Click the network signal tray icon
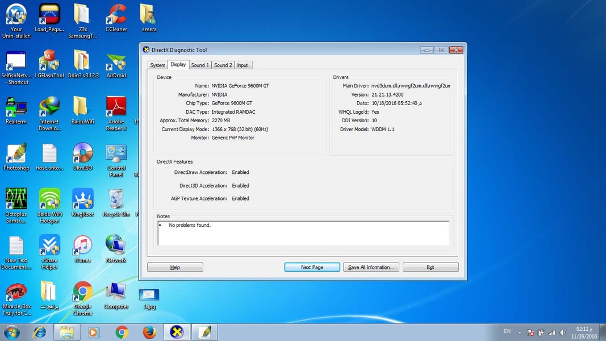Viewport: 606px width, 341px height. 552,333
